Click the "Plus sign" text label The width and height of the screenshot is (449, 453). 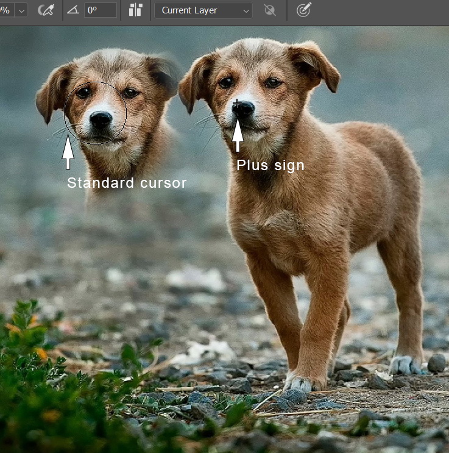[x=270, y=165]
